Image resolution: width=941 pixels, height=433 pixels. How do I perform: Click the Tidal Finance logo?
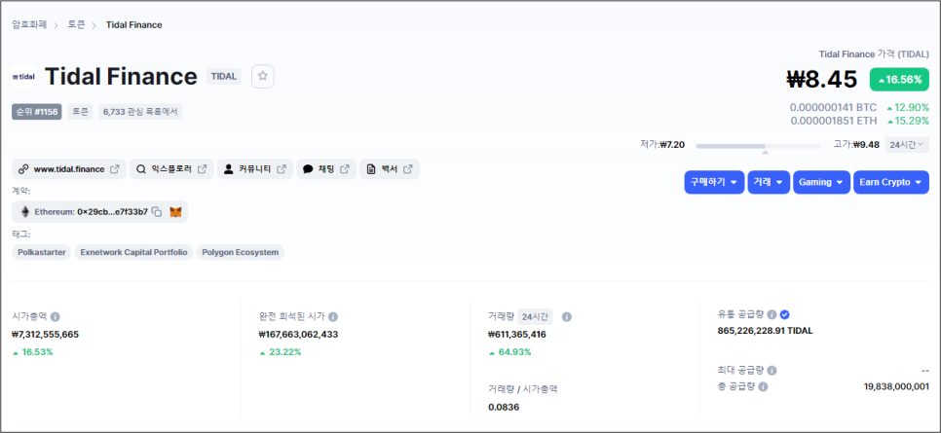[23, 77]
